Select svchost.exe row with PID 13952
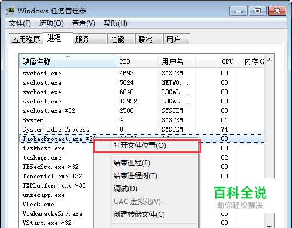The width and height of the screenshot is (292, 228). [142, 101]
